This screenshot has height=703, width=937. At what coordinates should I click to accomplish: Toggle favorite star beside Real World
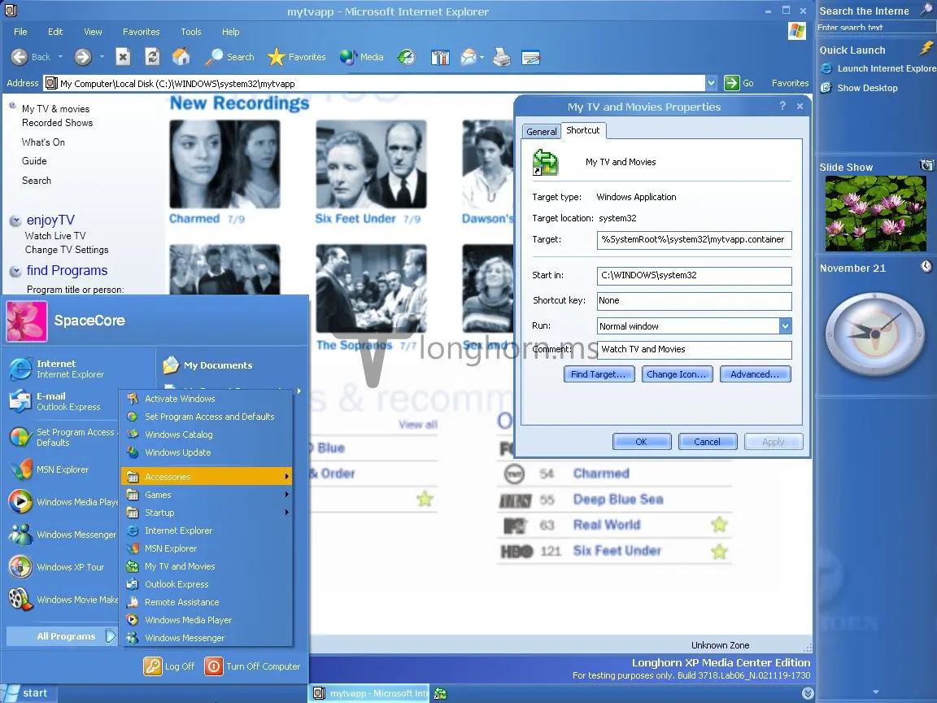point(720,525)
